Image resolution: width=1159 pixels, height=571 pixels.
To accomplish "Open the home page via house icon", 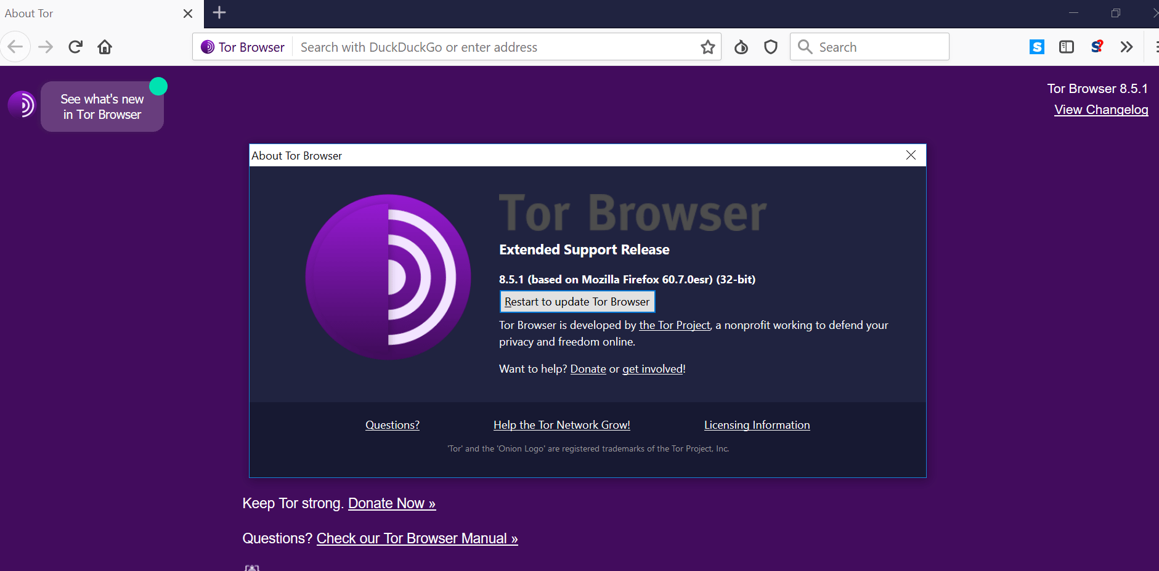I will [105, 47].
